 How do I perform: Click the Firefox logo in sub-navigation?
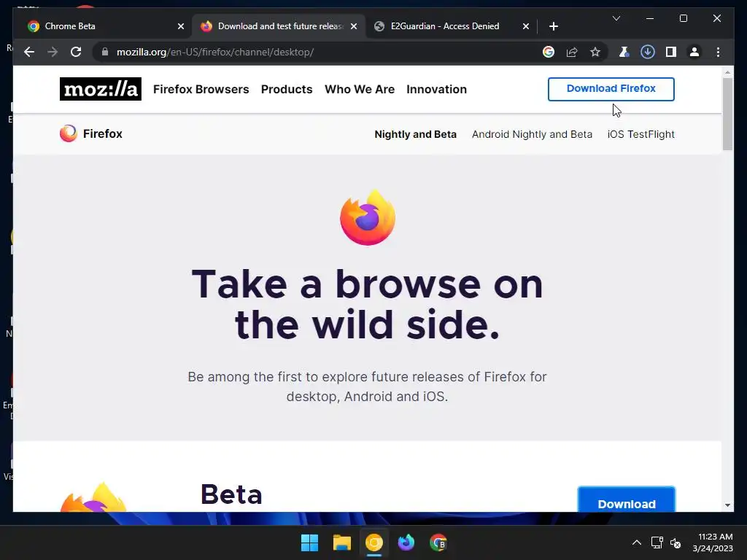[x=91, y=134]
